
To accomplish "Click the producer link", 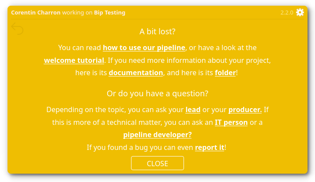I will [x=245, y=109].
